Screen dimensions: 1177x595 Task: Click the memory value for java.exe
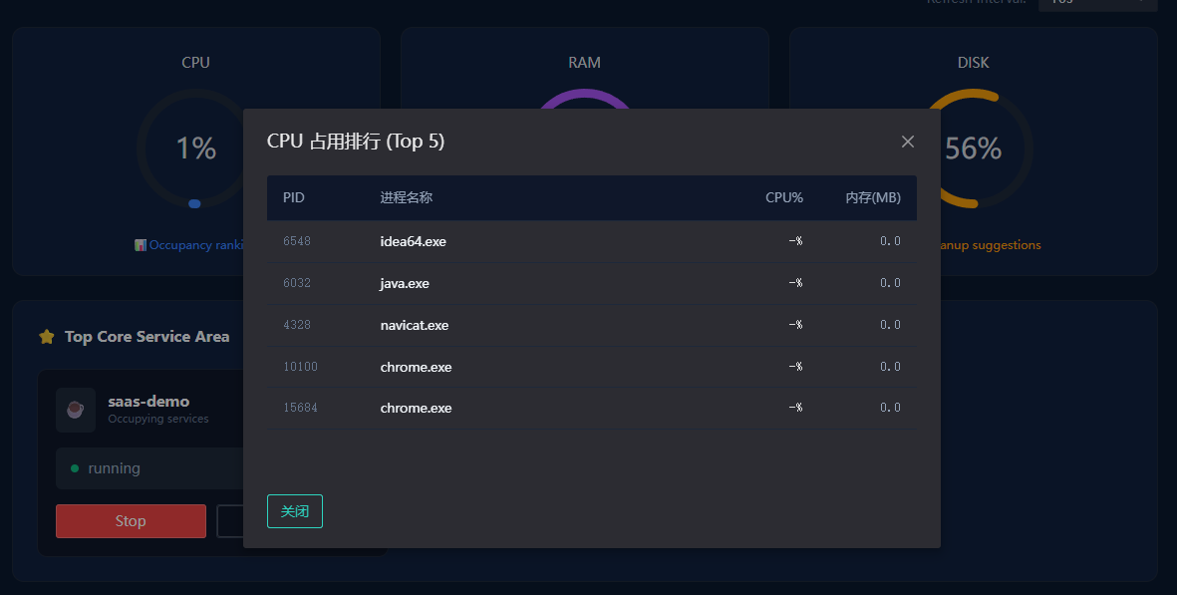(x=890, y=283)
